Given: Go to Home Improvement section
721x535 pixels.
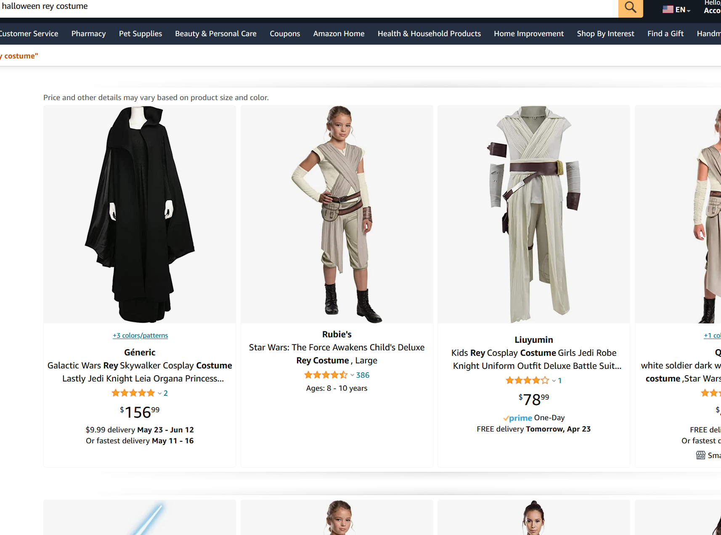Looking at the screenshot, I should click(x=529, y=34).
